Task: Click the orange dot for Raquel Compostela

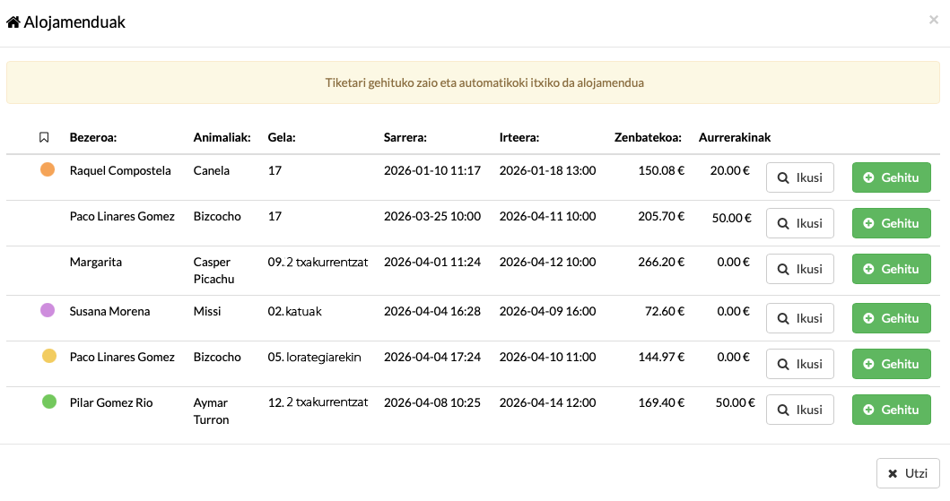Action: [48, 169]
